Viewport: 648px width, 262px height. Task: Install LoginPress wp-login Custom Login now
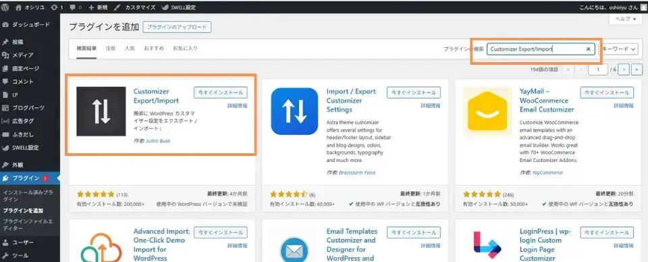(607, 232)
